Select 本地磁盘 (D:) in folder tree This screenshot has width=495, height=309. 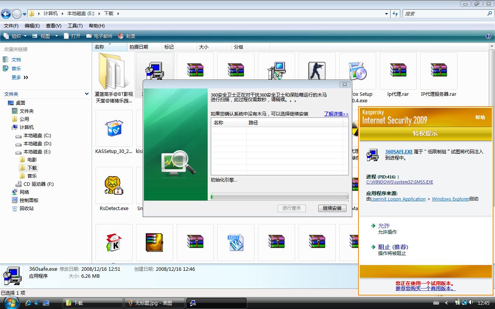tap(37, 144)
